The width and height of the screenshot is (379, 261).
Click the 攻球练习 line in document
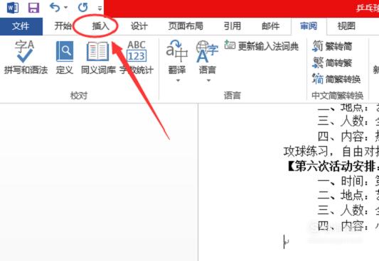pos(331,152)
